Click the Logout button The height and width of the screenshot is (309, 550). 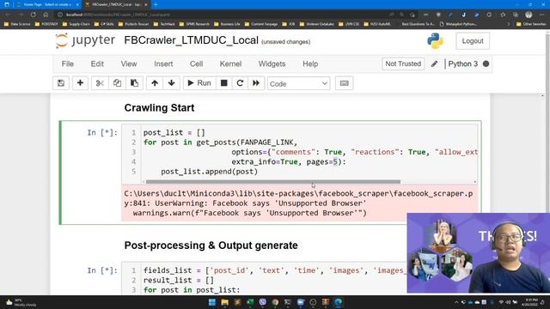pos(473,41)
